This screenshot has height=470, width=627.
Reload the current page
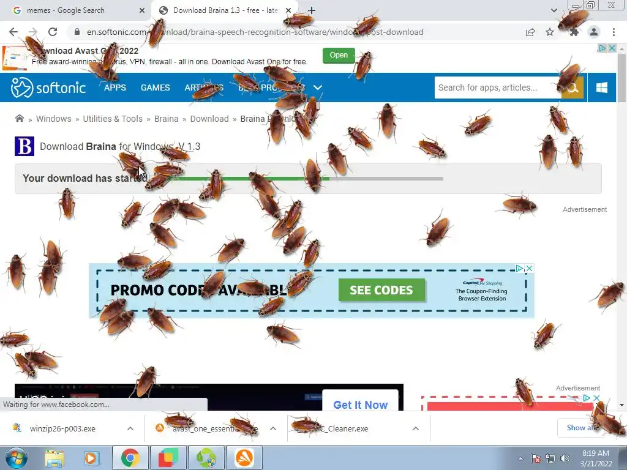pos(53,32)
